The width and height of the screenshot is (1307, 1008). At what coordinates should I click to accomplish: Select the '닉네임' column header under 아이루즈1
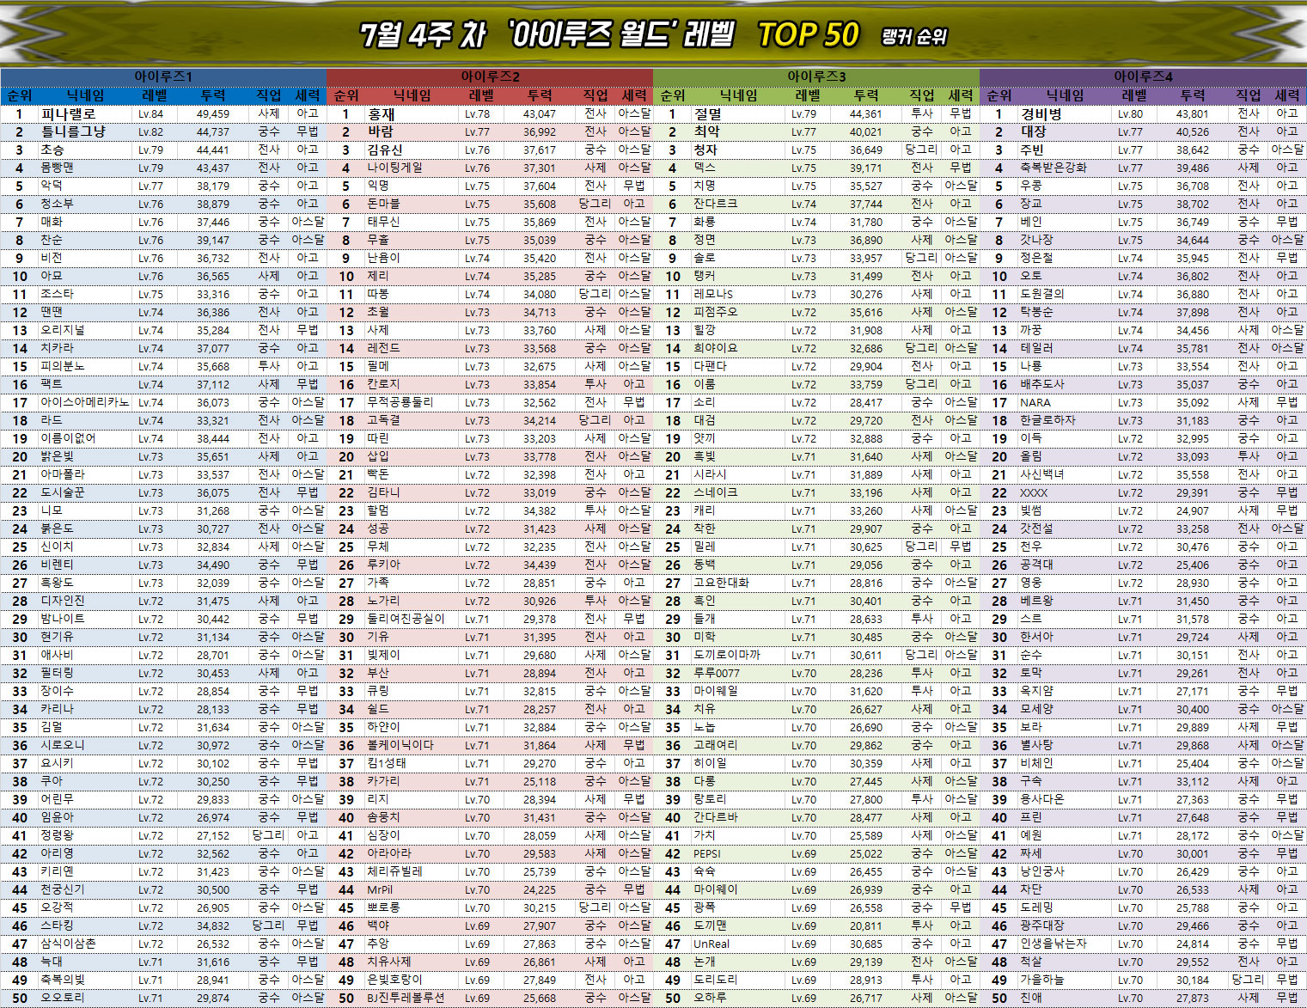86,95
